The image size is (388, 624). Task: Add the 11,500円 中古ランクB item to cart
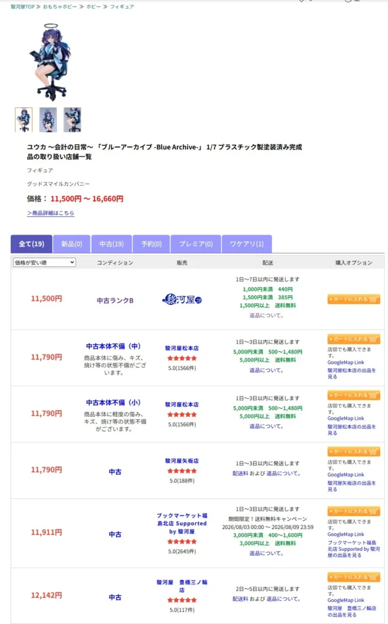[x=353, y=299]
